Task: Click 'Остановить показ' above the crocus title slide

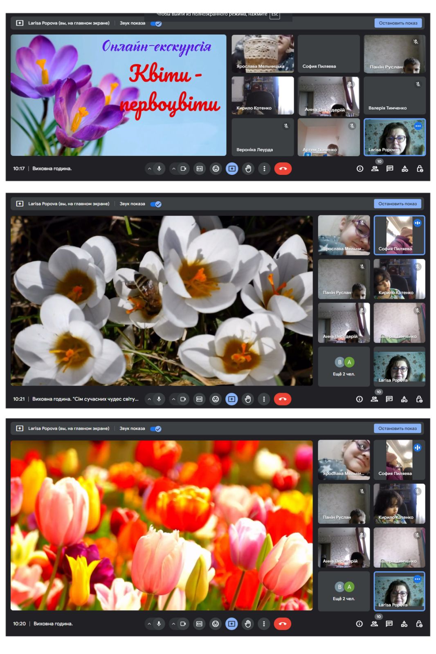Action: click(x=398, y=23)
